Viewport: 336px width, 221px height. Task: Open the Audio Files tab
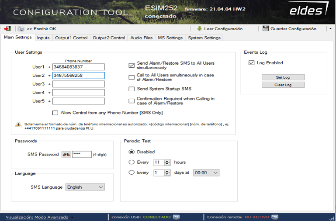click(142, 38)
